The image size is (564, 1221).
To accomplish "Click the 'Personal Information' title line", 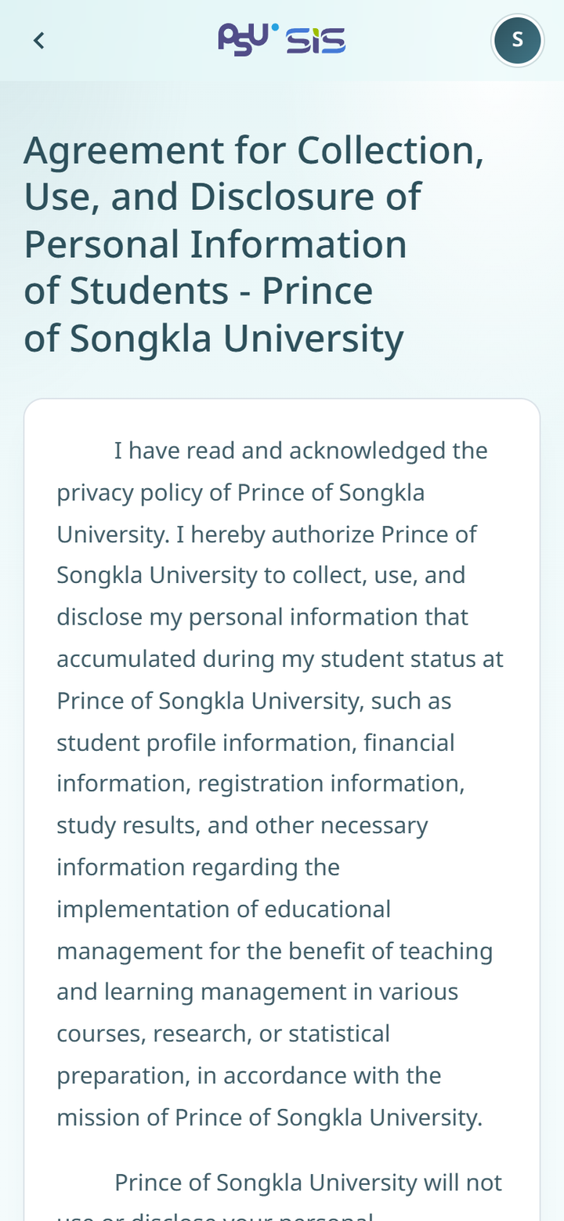I will 215,244.
